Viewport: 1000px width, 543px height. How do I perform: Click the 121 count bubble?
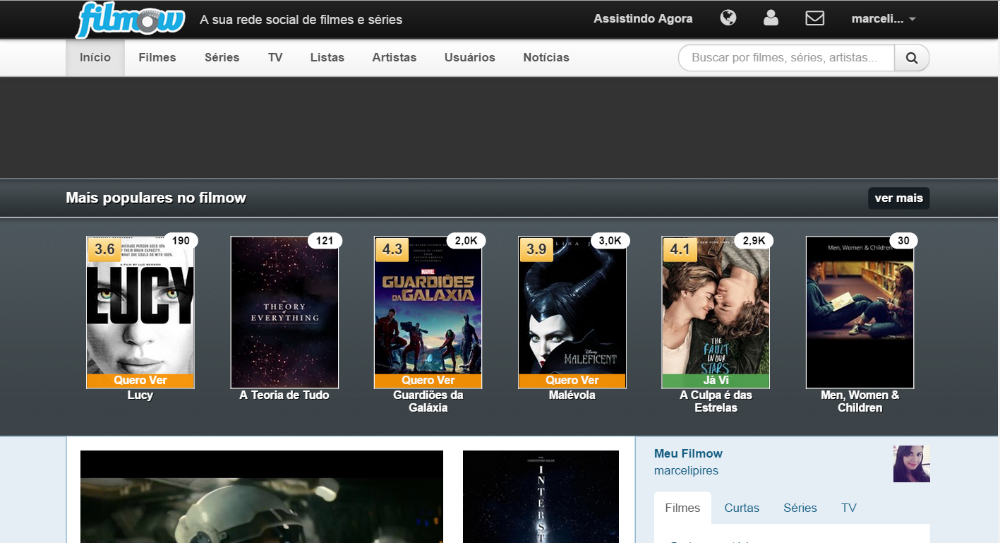point(325,241)
